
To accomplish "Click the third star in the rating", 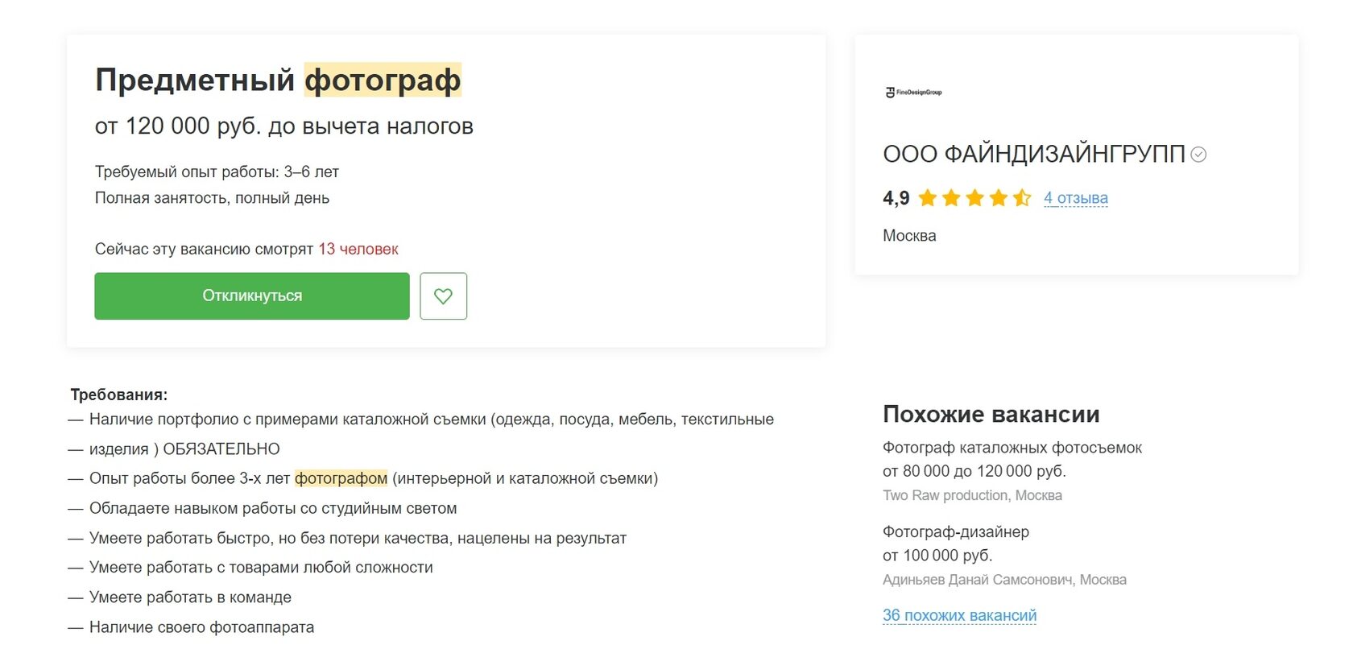I will [974, 198].
